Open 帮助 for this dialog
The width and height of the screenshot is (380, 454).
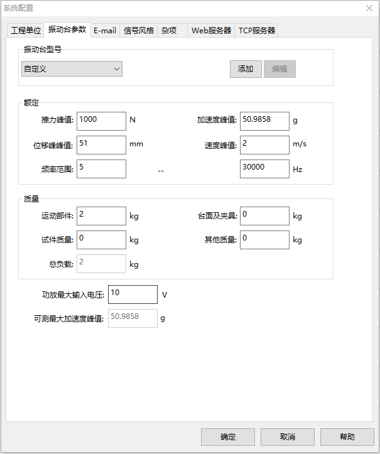[347, 437]
